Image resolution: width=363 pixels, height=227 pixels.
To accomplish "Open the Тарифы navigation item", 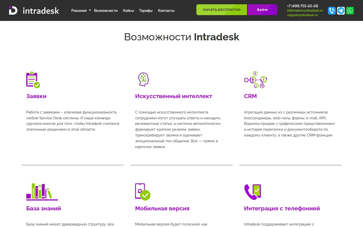I will tap(146, 11).
